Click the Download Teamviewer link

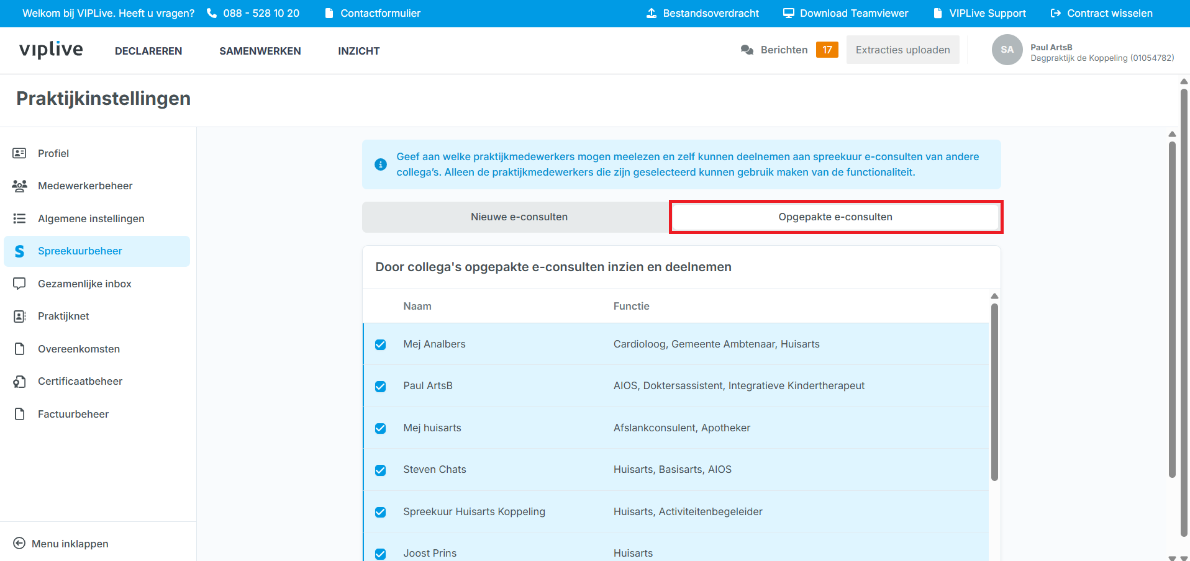[x=854, y=13]
